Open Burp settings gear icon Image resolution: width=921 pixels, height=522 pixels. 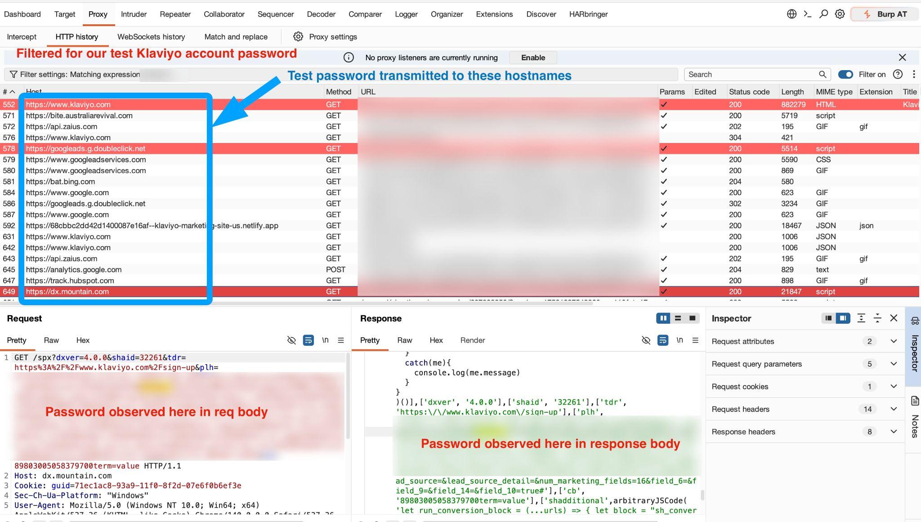[x=840, y=14]
